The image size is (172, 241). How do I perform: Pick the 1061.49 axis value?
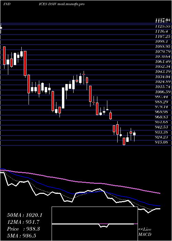point(163,62)
